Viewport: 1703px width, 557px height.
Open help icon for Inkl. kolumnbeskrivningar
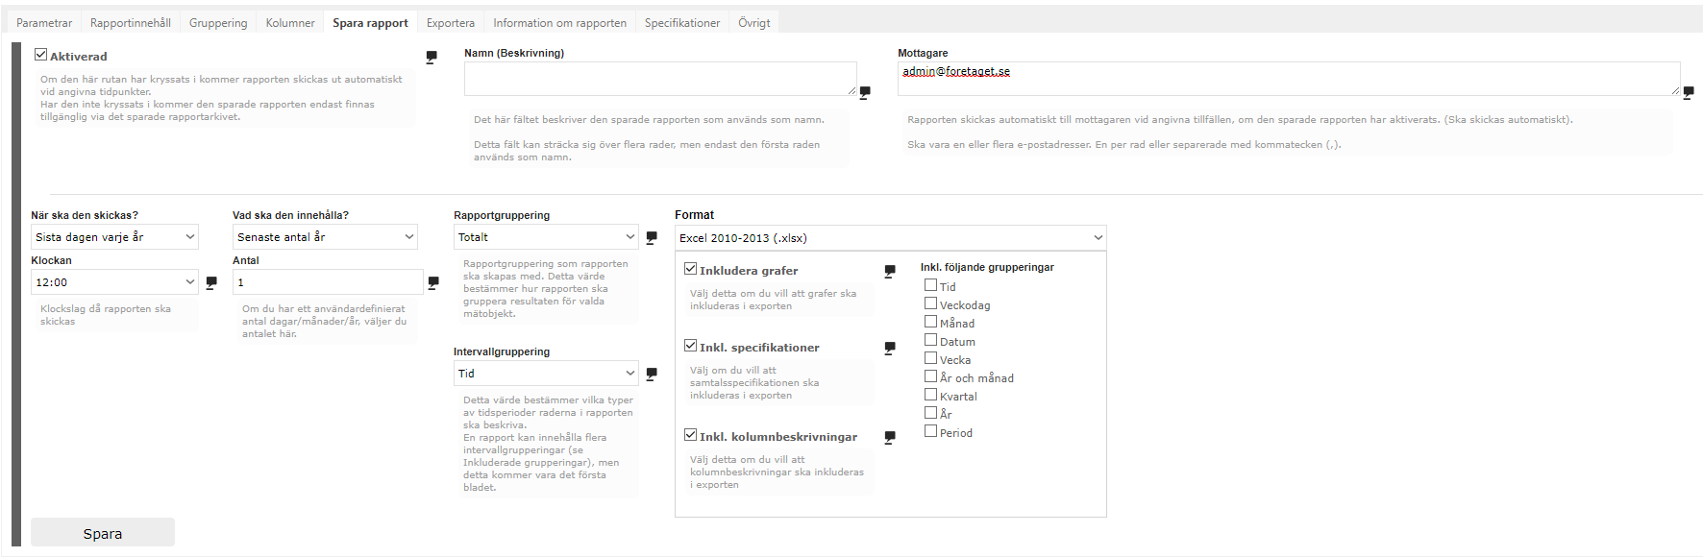pos(890,437)
